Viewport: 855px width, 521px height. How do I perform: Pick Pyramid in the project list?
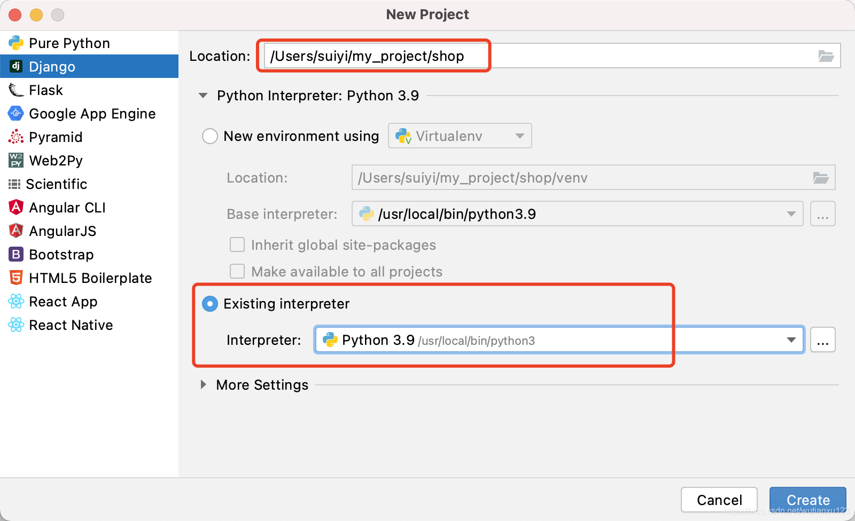89,137
